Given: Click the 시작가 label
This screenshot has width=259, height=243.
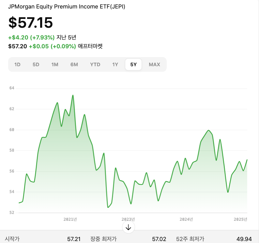Looking at the screenshot, I should [12, 239].
